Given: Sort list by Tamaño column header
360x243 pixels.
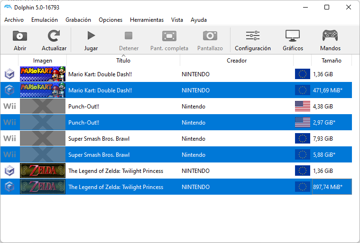Looking at the screenshot, I should pos(331,61).
